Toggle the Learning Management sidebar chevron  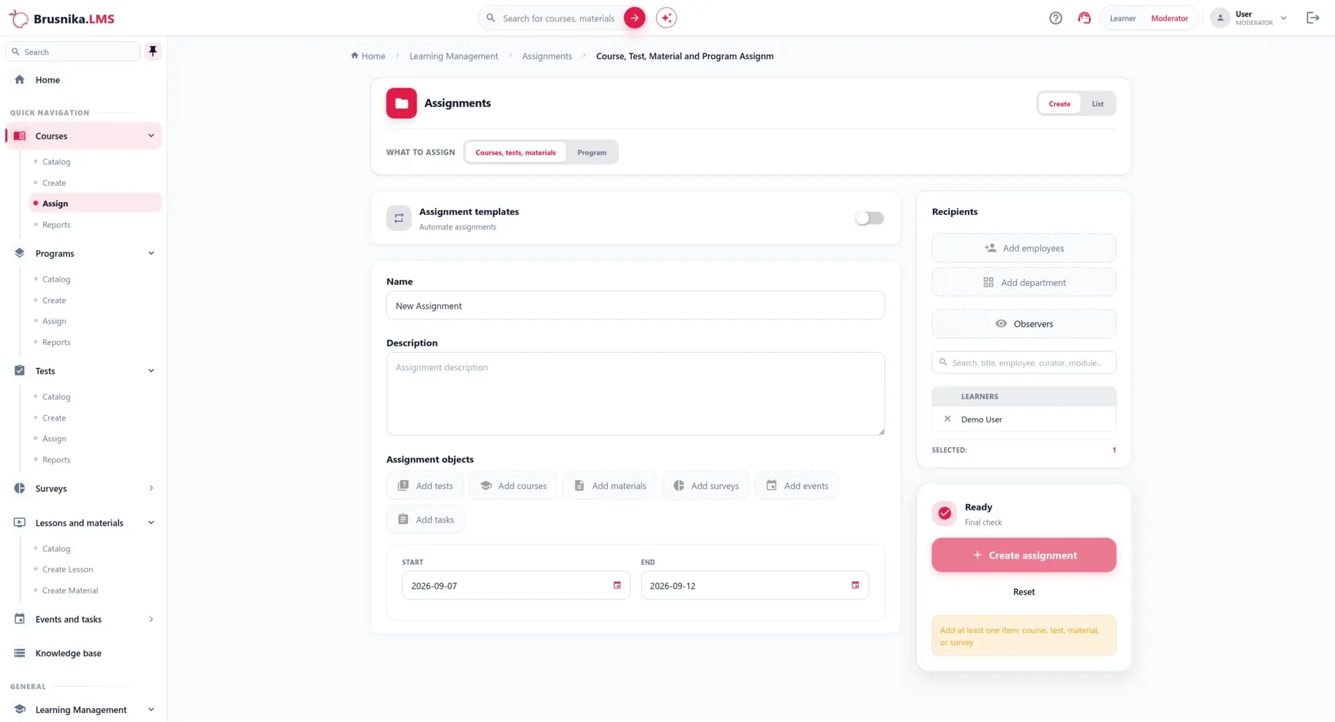(x=151, y=709)
